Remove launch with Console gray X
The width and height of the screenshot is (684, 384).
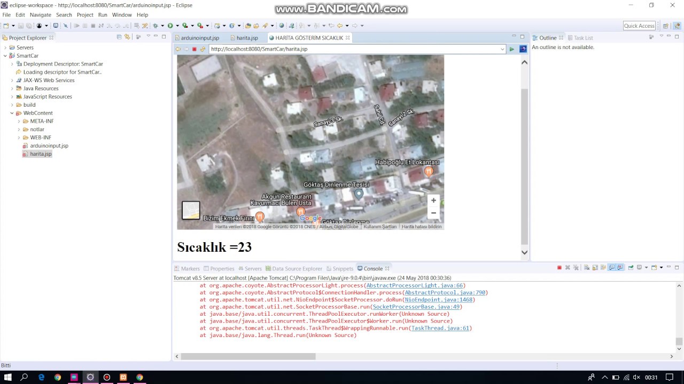pyautogui.click(x=568, y=268)
